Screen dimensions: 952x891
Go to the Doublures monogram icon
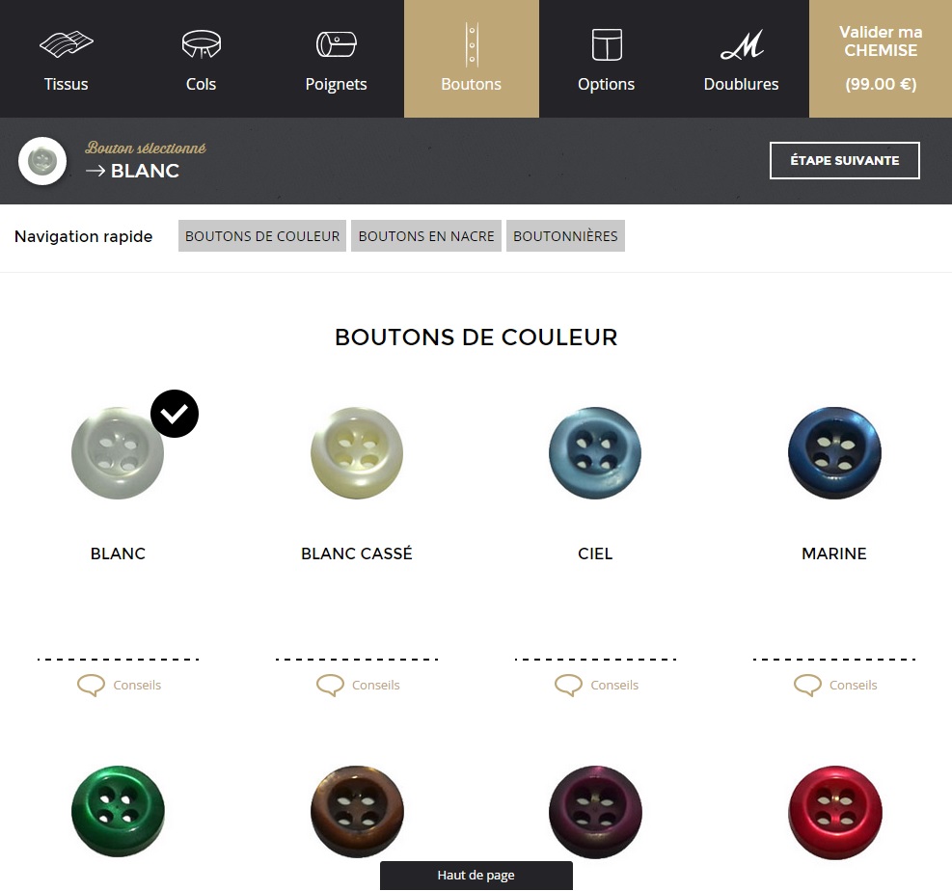pos(742,45)
